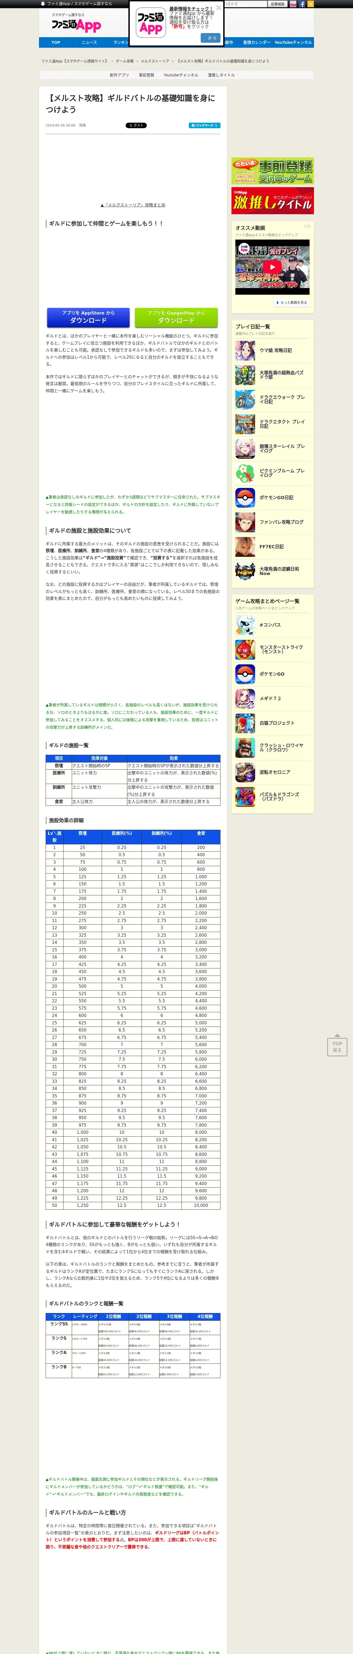Image resolution: width=353 pixels, height=1654 pixels.
Task: Open the ドラクエウォーク プレイ日記 slime icon
Action: (245, 399)
